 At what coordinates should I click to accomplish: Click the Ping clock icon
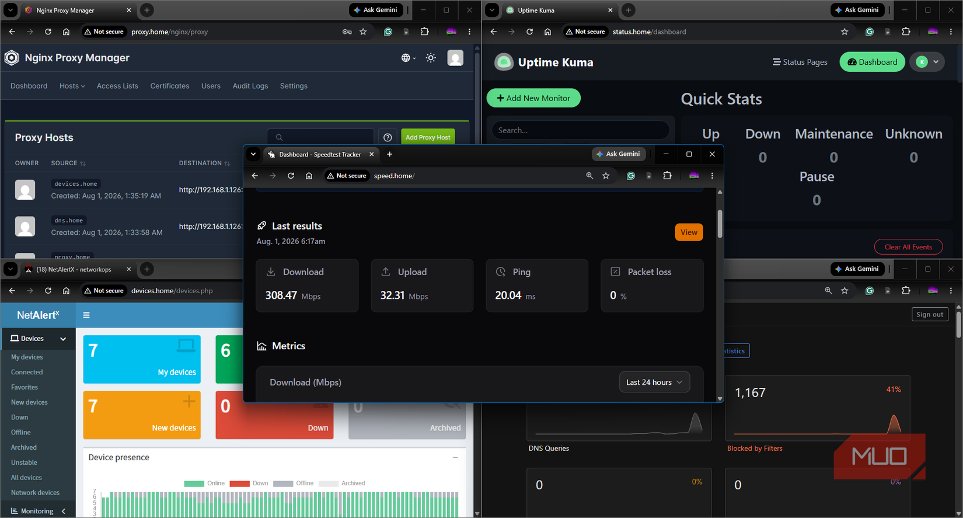[501, 272]
